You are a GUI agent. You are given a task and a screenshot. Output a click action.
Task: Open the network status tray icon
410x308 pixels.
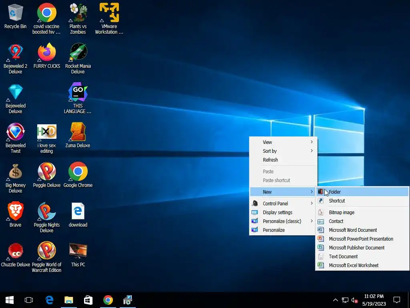pos(345,300)
